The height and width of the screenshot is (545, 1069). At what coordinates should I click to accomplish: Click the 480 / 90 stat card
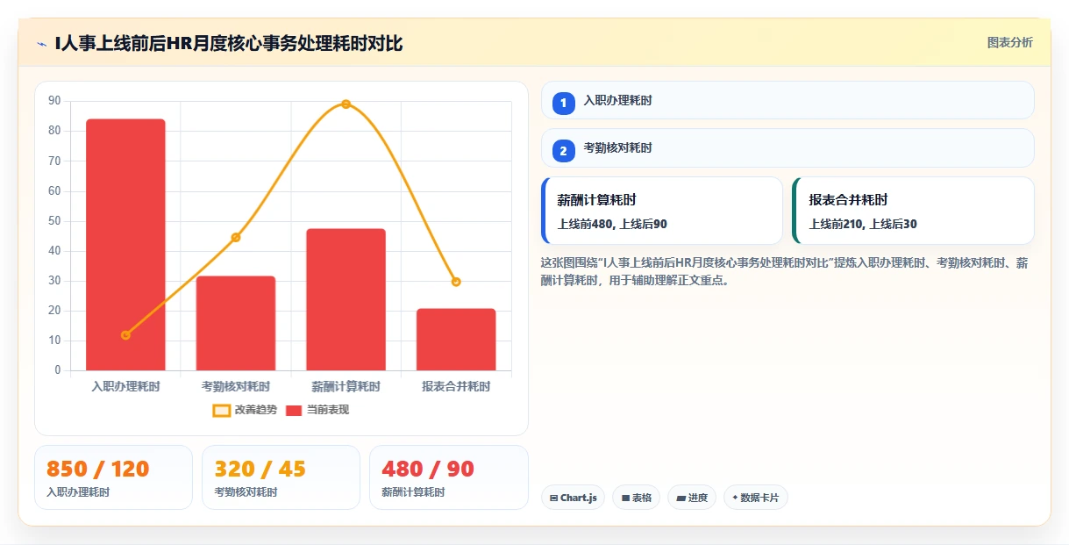[x=449, y=477]
